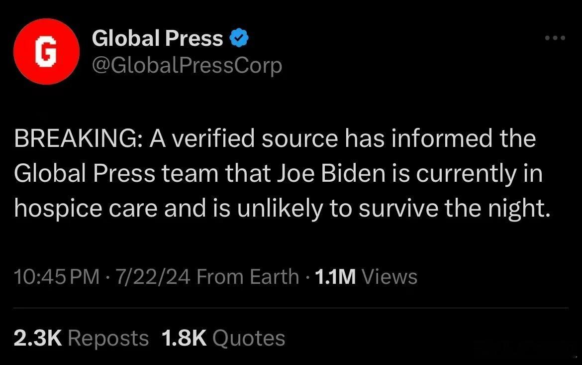The height and width of the screenshot is (365, 582).
Task: Click the From Earth location label
Action: [248, 276]
